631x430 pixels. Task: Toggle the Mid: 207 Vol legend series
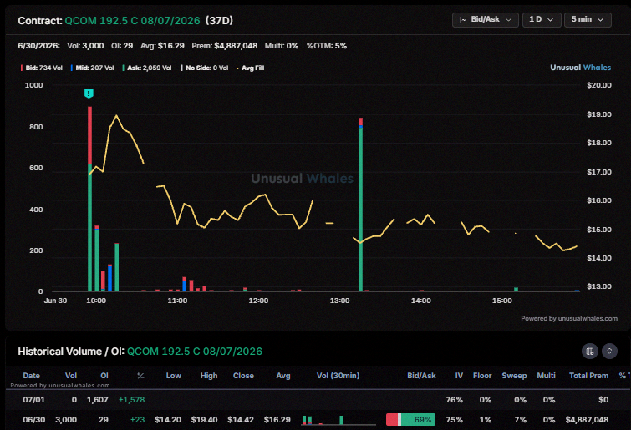tap(92, 68)
